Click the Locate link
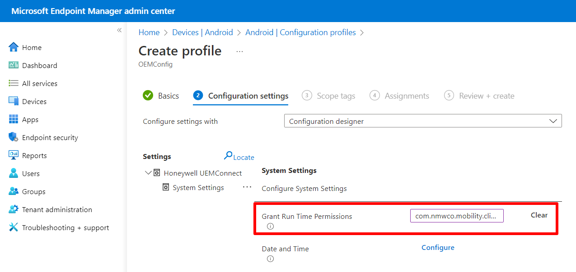 pos(244,157)
